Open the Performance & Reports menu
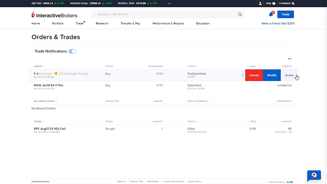 (168, 24)
